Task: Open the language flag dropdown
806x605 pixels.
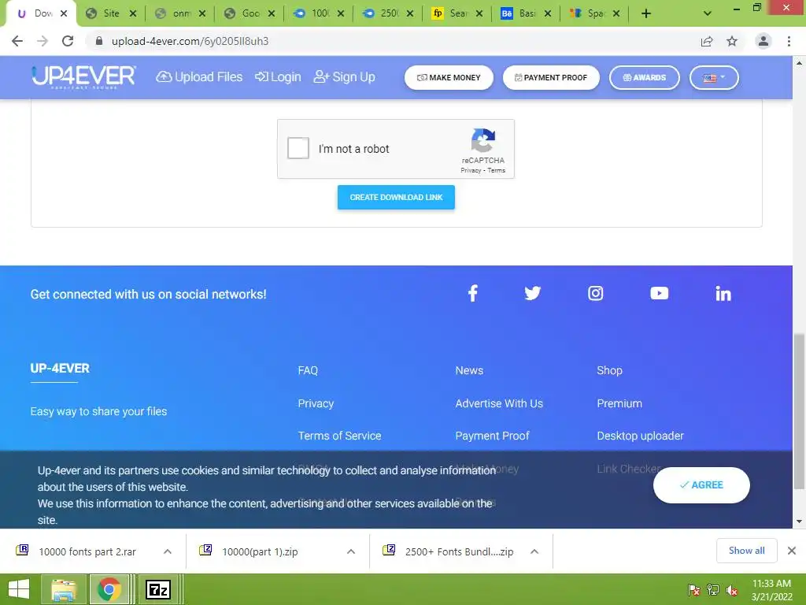Action: [714, 78]
